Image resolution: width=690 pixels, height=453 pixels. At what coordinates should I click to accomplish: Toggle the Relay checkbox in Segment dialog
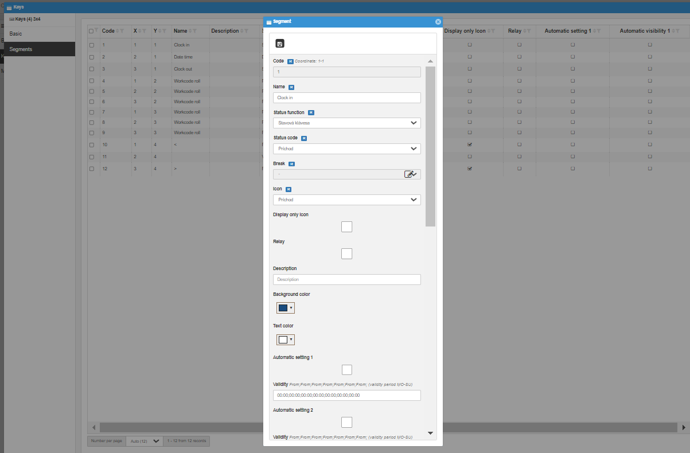346,253
